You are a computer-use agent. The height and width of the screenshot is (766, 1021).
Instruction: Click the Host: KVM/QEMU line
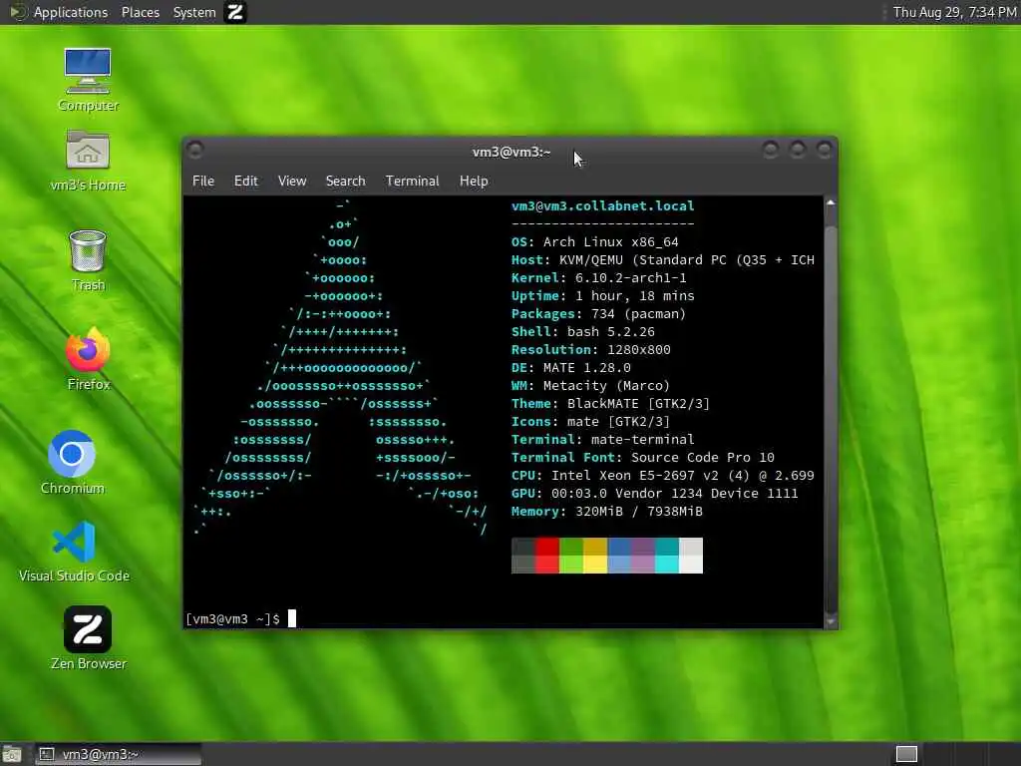point(663,260)
